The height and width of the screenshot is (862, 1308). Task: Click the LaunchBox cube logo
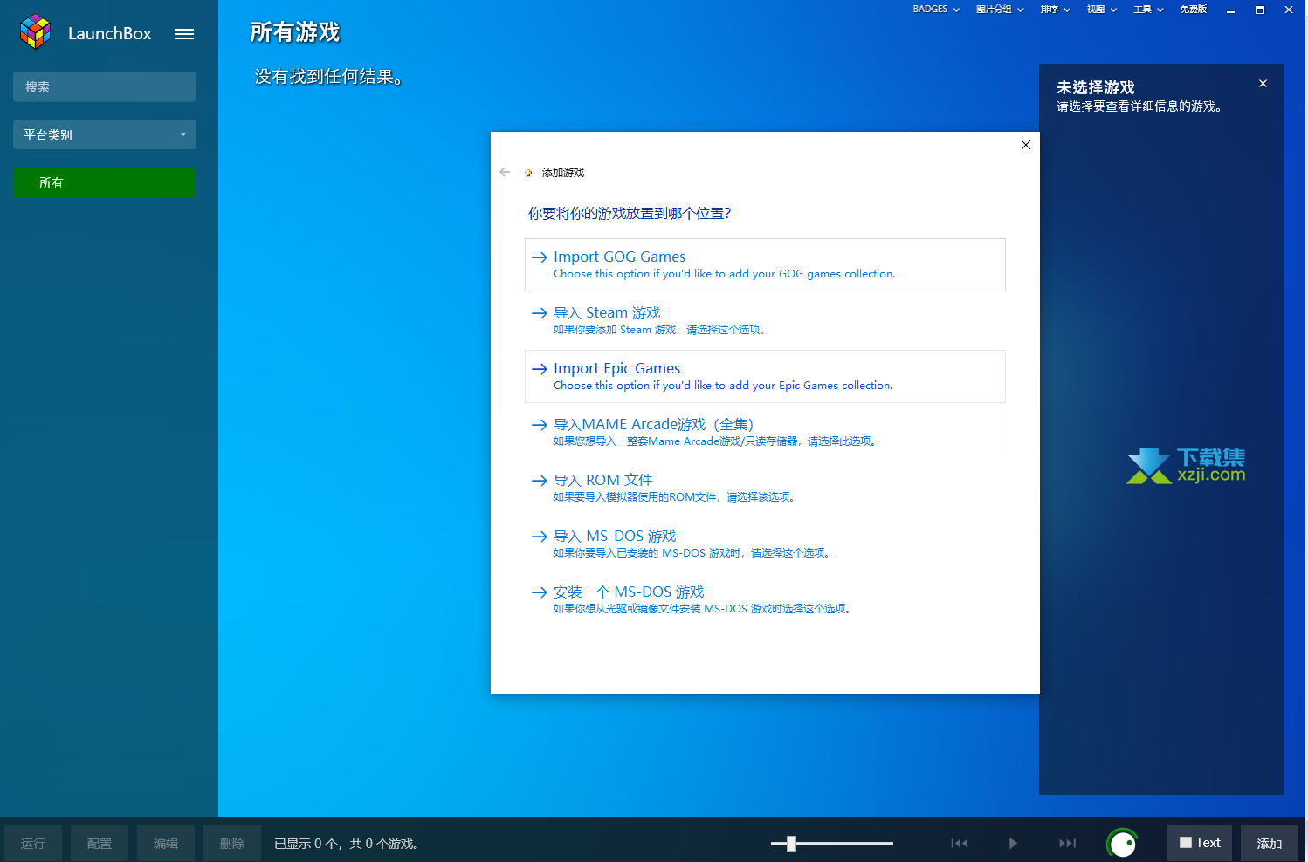pos(36,32)
